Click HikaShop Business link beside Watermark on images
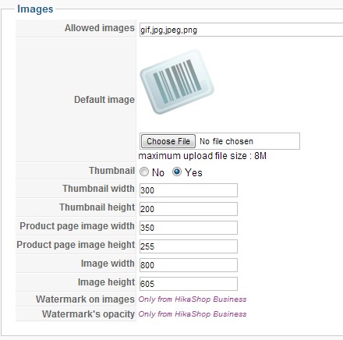This screenshot has height=340, width=343. coord(193,299)
